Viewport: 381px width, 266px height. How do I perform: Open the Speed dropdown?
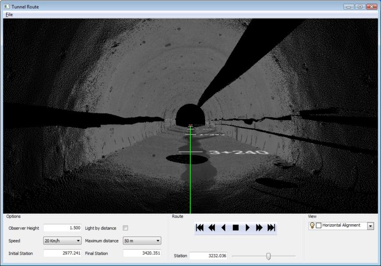62,241
